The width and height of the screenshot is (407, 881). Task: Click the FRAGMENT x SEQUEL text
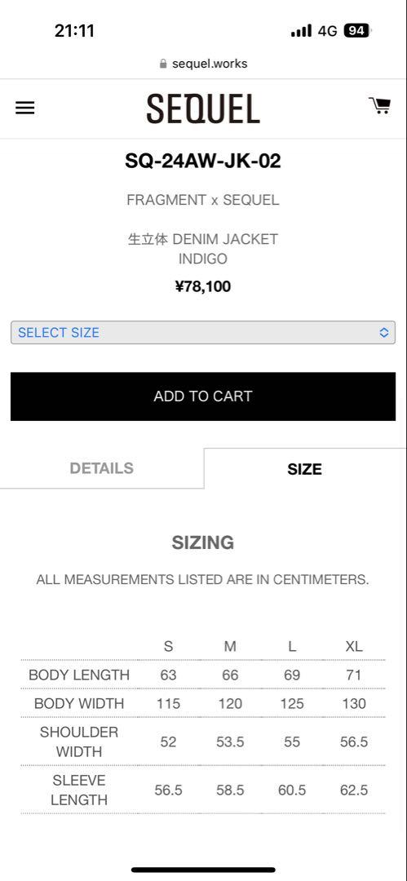[x=203, y=200]
